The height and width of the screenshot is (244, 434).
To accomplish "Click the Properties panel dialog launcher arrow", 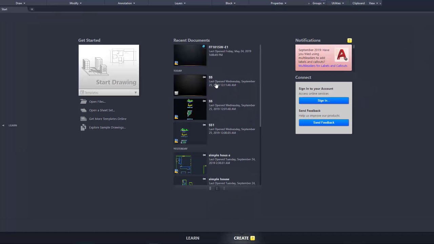I will point(309,3).
